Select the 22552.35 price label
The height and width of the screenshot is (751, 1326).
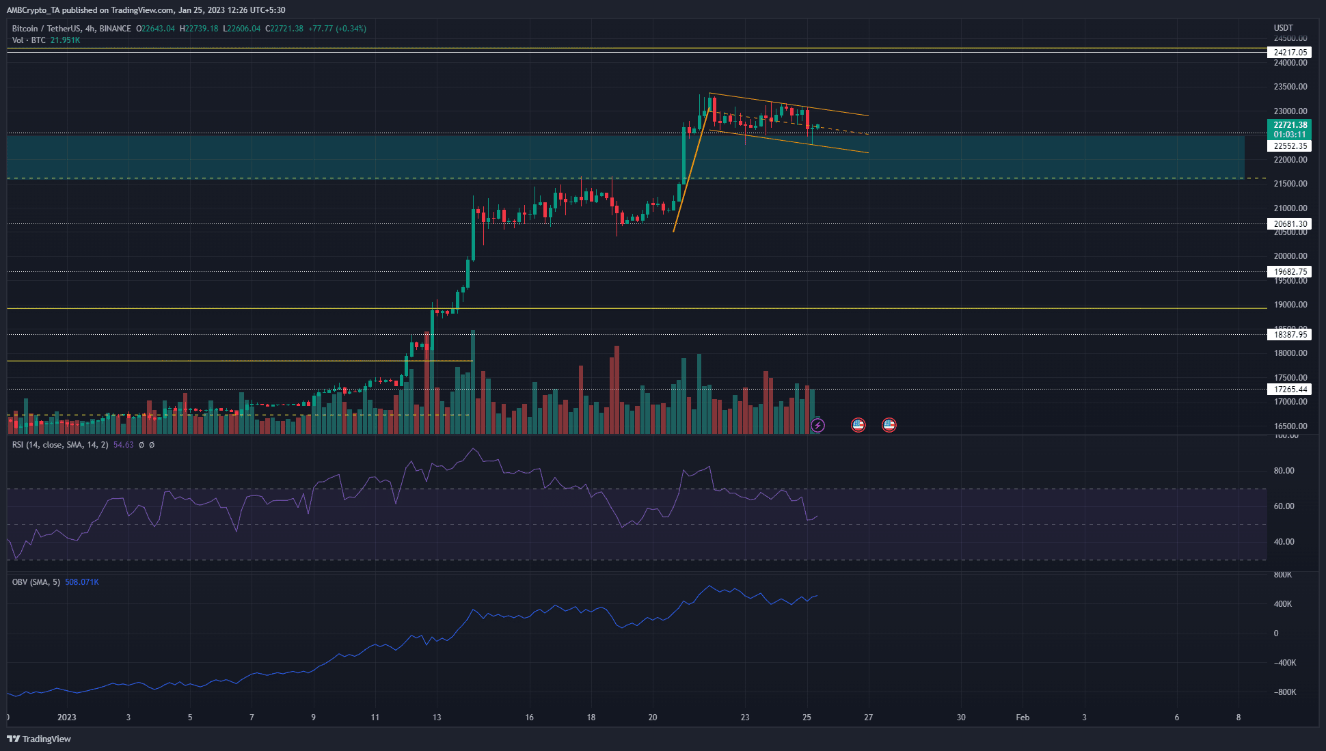coord(1290,146)
